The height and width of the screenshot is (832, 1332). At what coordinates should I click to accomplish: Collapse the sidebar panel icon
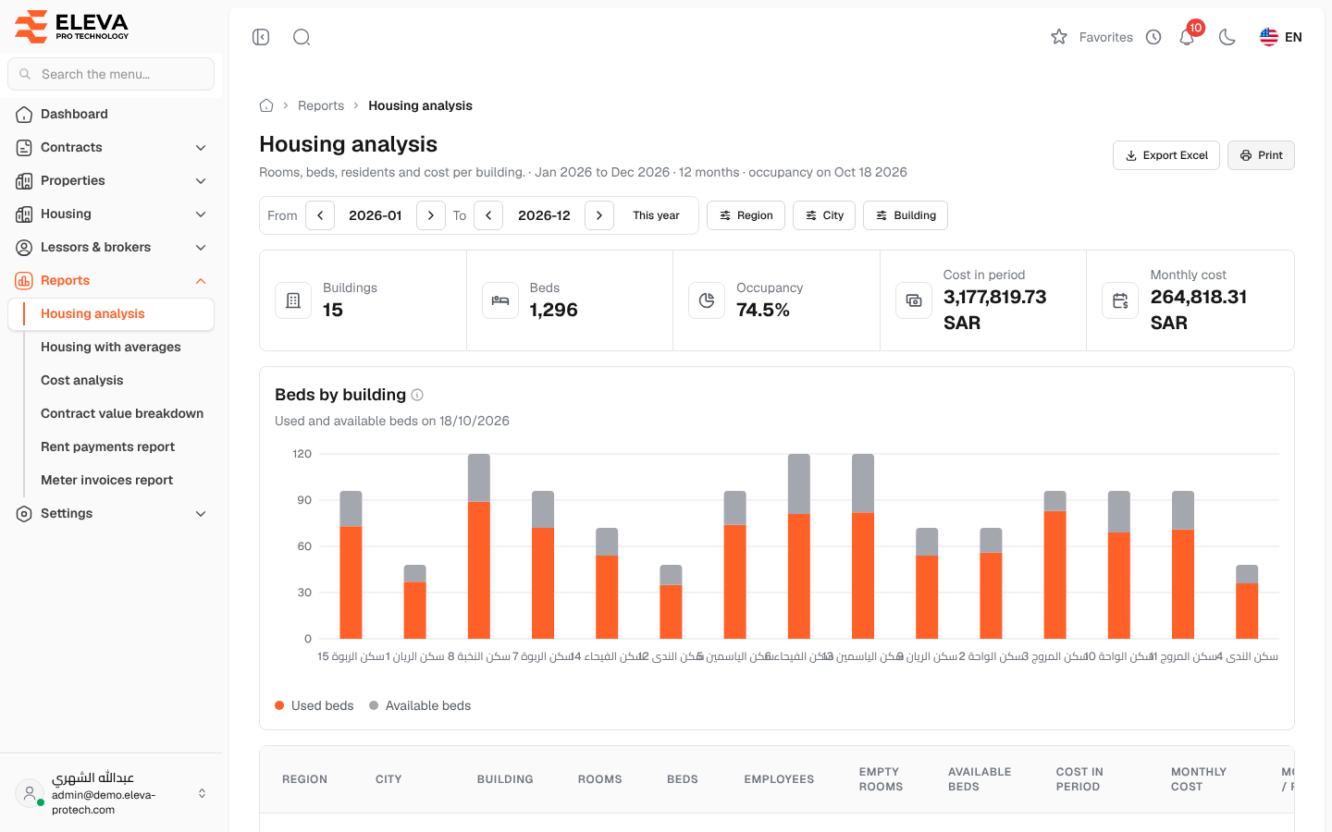(x=261, y=37)
